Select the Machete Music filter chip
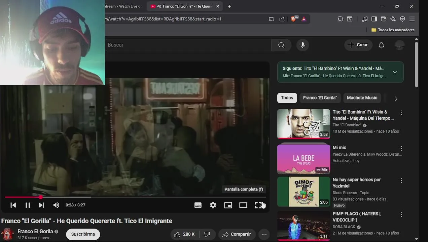Image resolution: width=428 pixels, height=242 pixels. pos(362,98)
